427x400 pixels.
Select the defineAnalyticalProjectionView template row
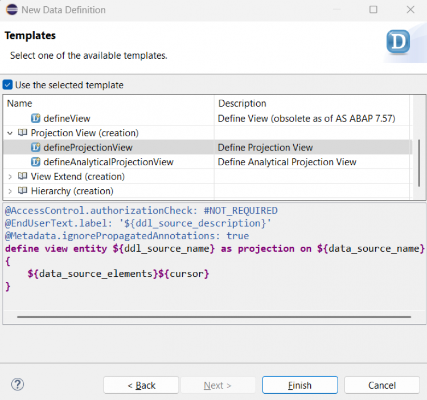point(108,162)
